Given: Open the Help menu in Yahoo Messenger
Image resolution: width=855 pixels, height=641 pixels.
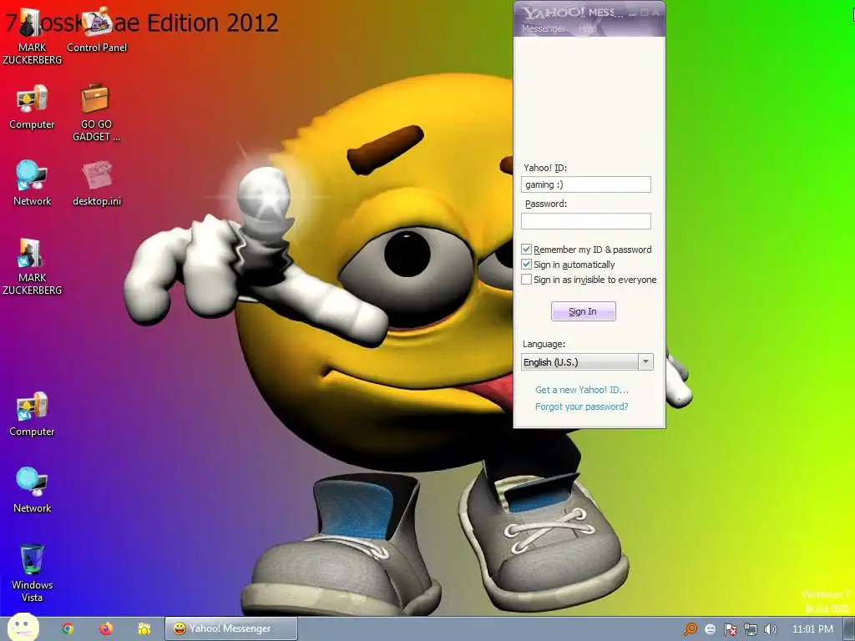Looking at the screenshot, I should [x=587, y=28].
